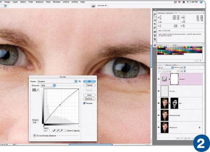Screen dimensions: 210x152
Task: Open the Channel RGB dropdown
Action: click(48, 86)
